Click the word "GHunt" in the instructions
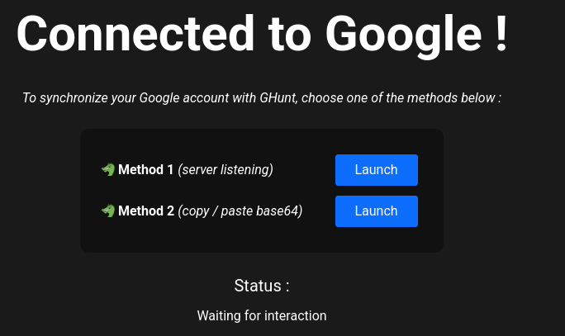 pyautogui.click(x=278, y=98)
